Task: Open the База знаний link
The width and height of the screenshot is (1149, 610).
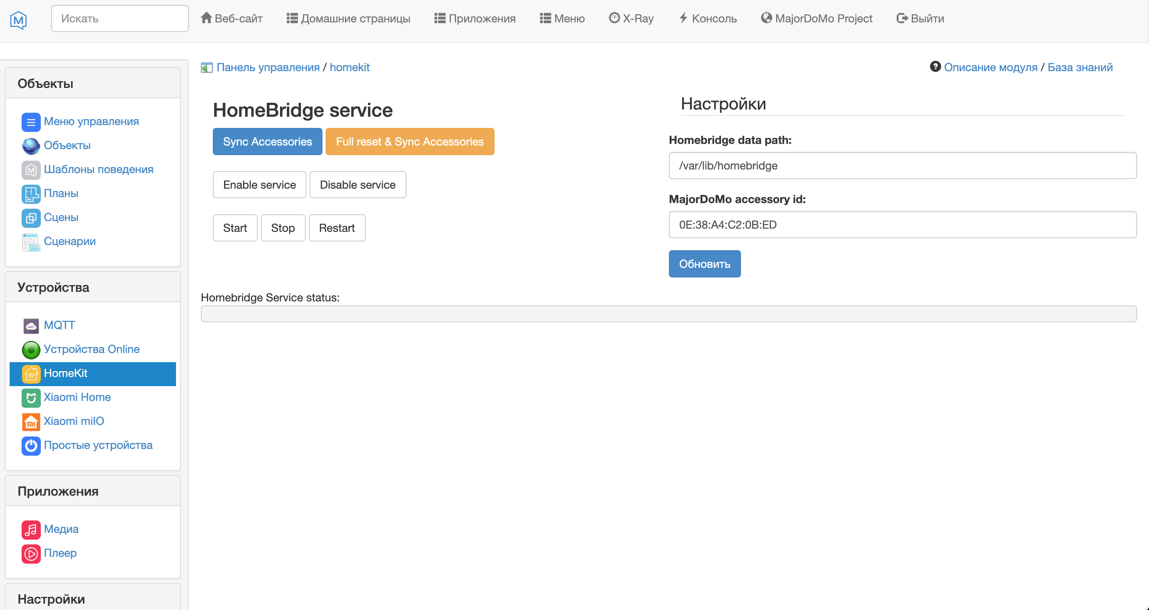Action: pyautogui.click(x=1079, y=67)
